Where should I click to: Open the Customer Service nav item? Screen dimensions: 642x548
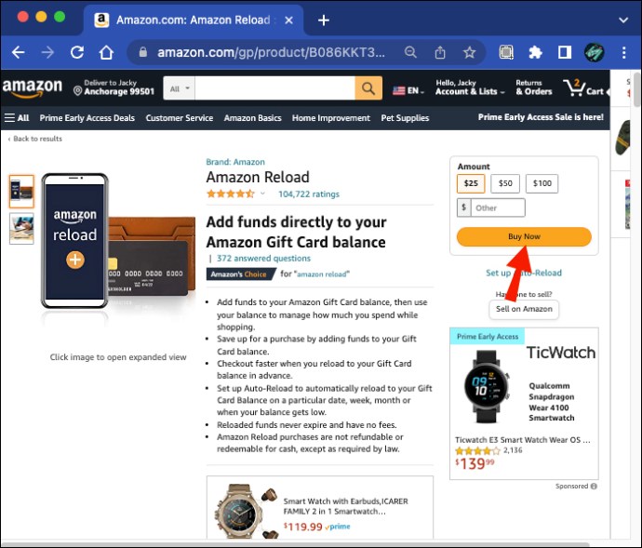point(180,118)
